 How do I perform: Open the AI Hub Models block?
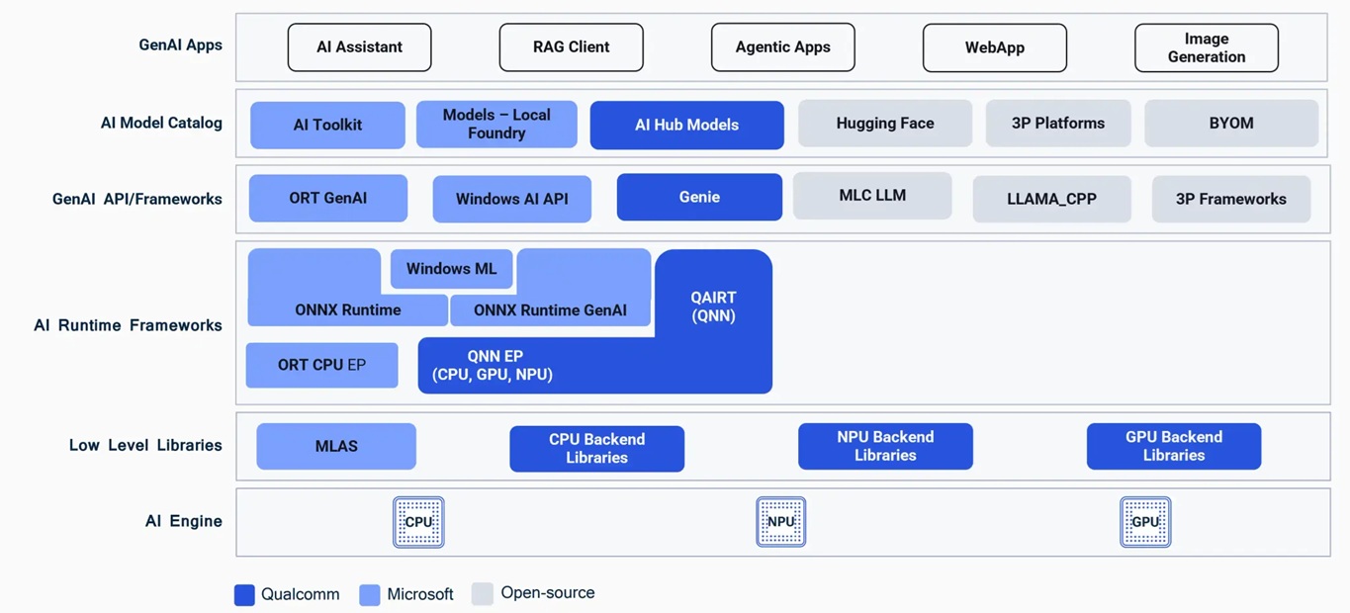coord(686,125)
